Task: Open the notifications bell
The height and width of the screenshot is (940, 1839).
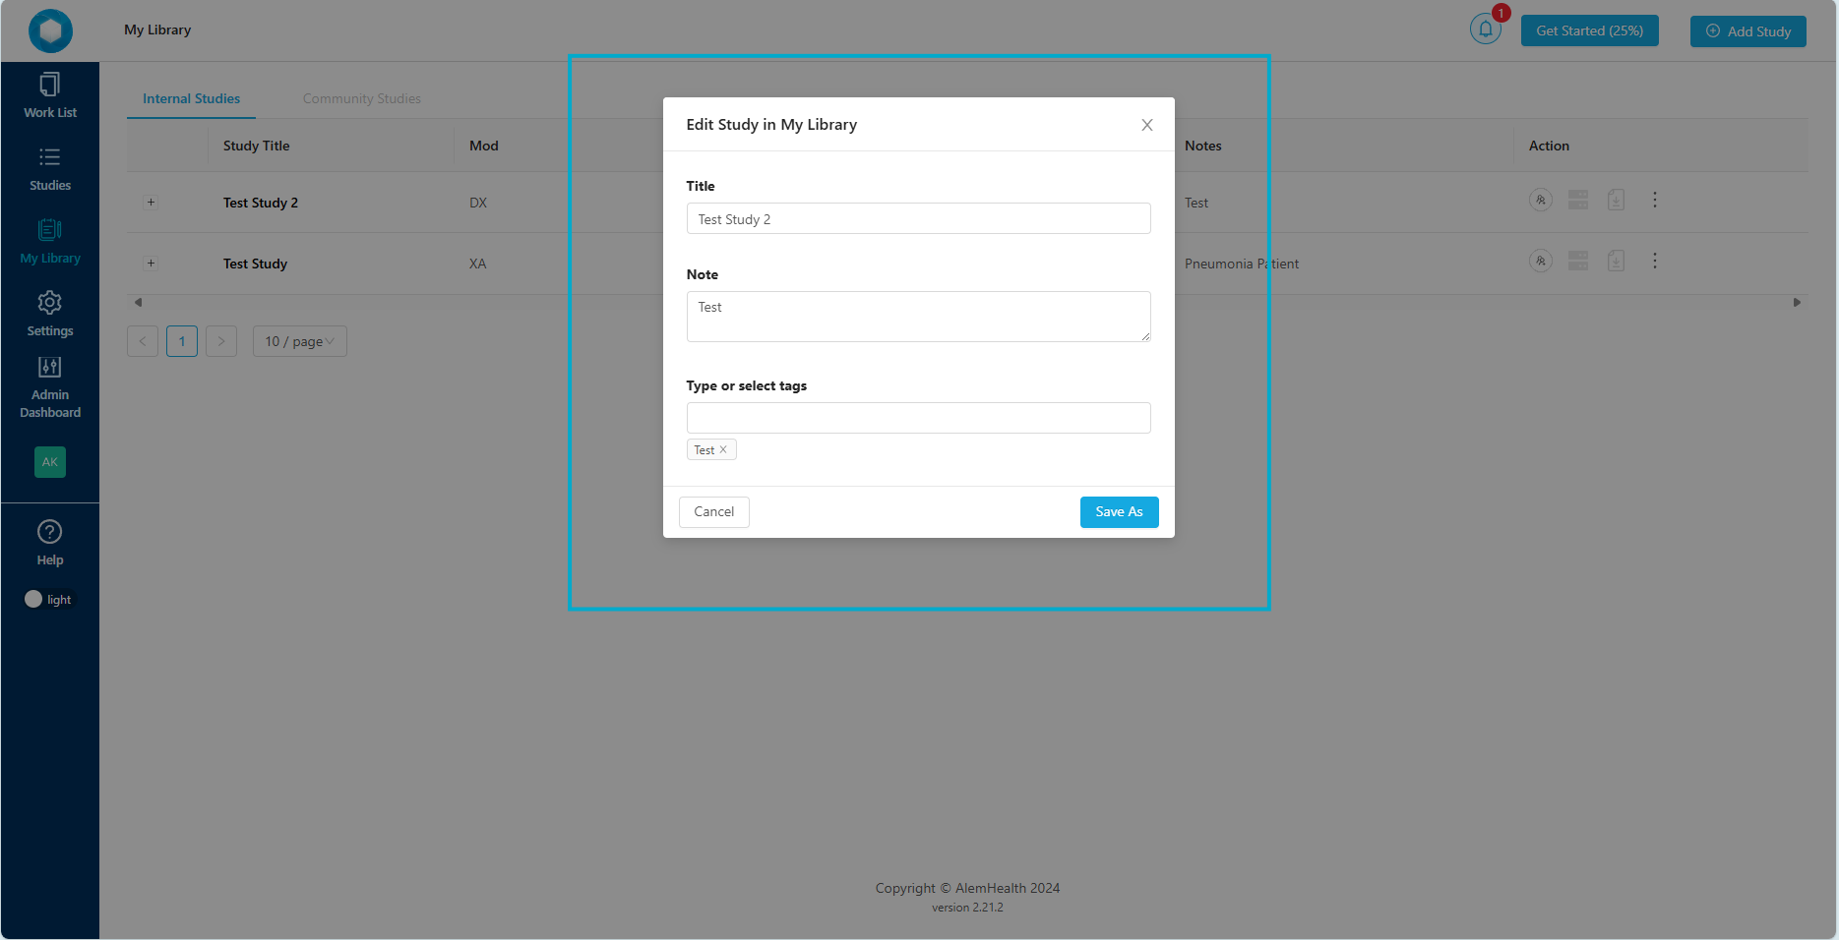Action: 1486,29
